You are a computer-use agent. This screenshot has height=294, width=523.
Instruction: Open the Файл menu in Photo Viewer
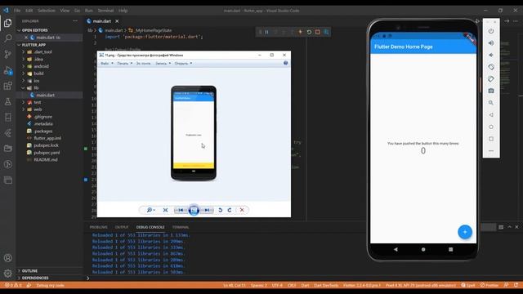(107, 64)
